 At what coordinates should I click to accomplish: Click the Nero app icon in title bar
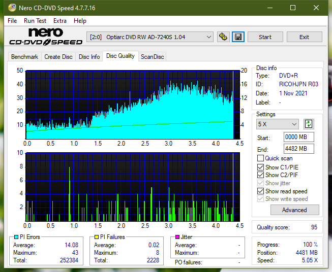pyautogui.click(x=12, y=8)
